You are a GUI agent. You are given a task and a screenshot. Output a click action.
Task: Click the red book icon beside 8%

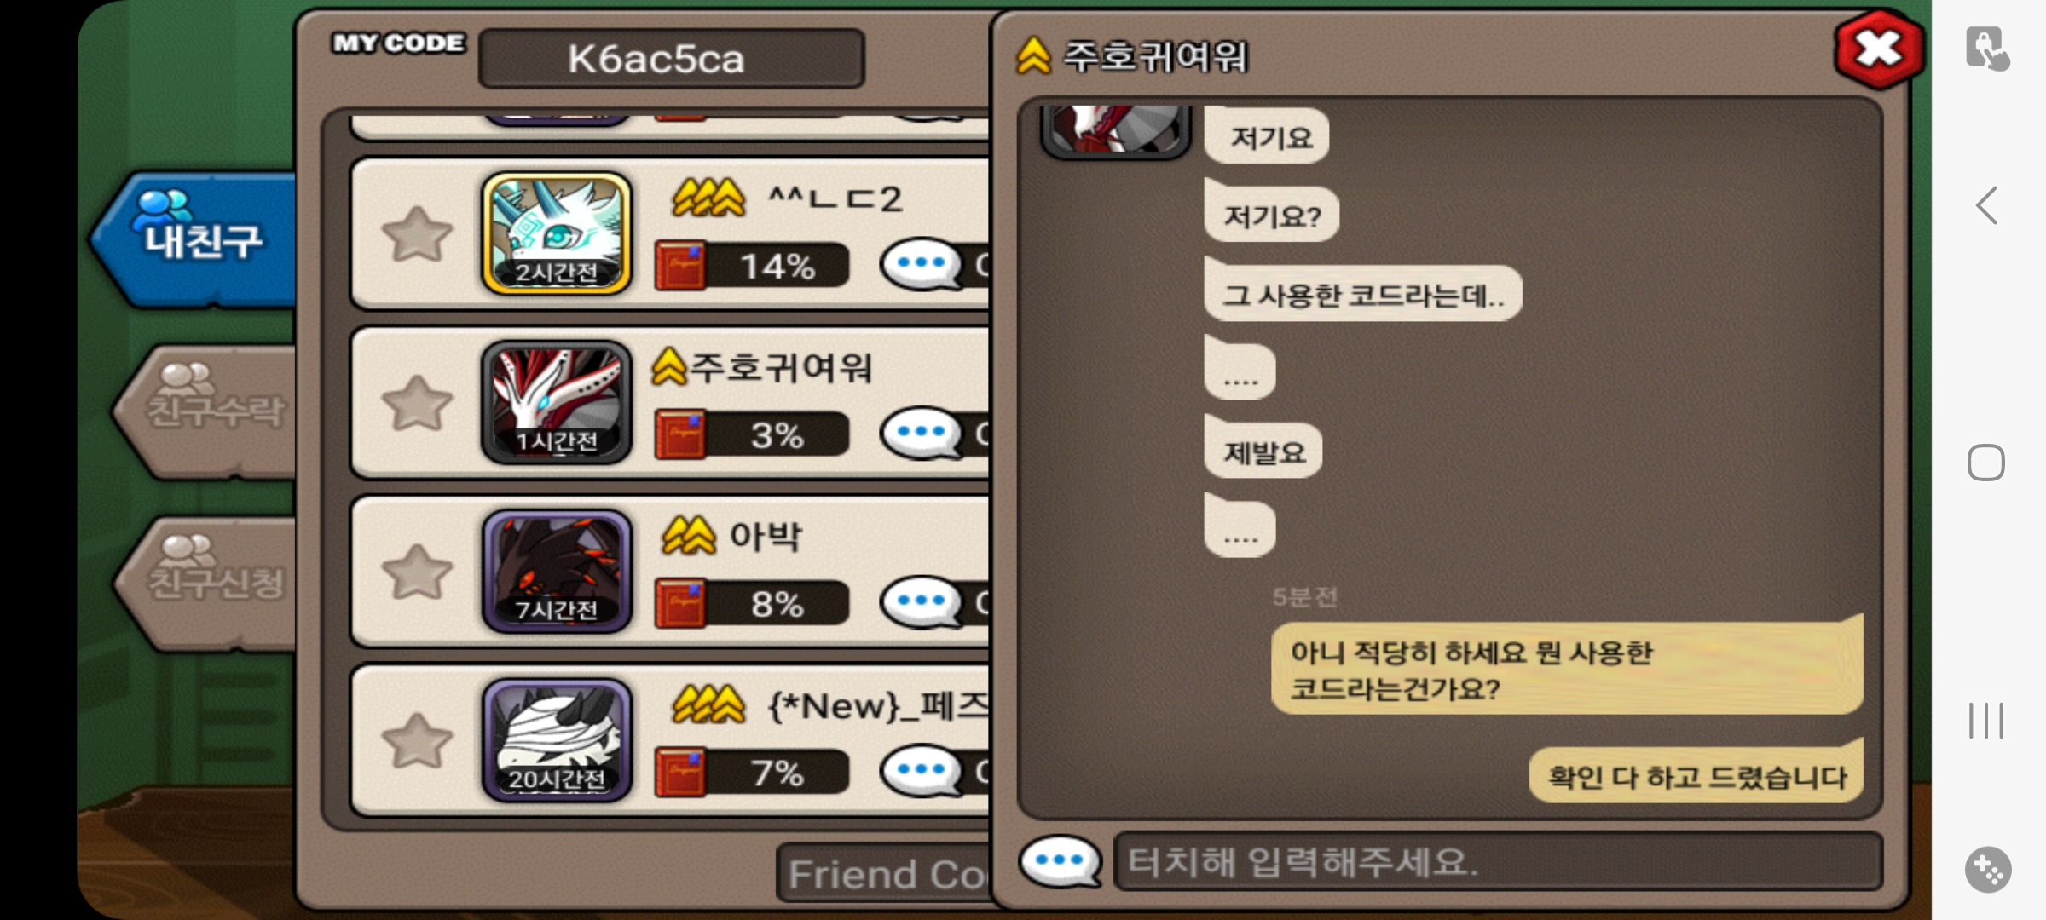coord(680,603)
